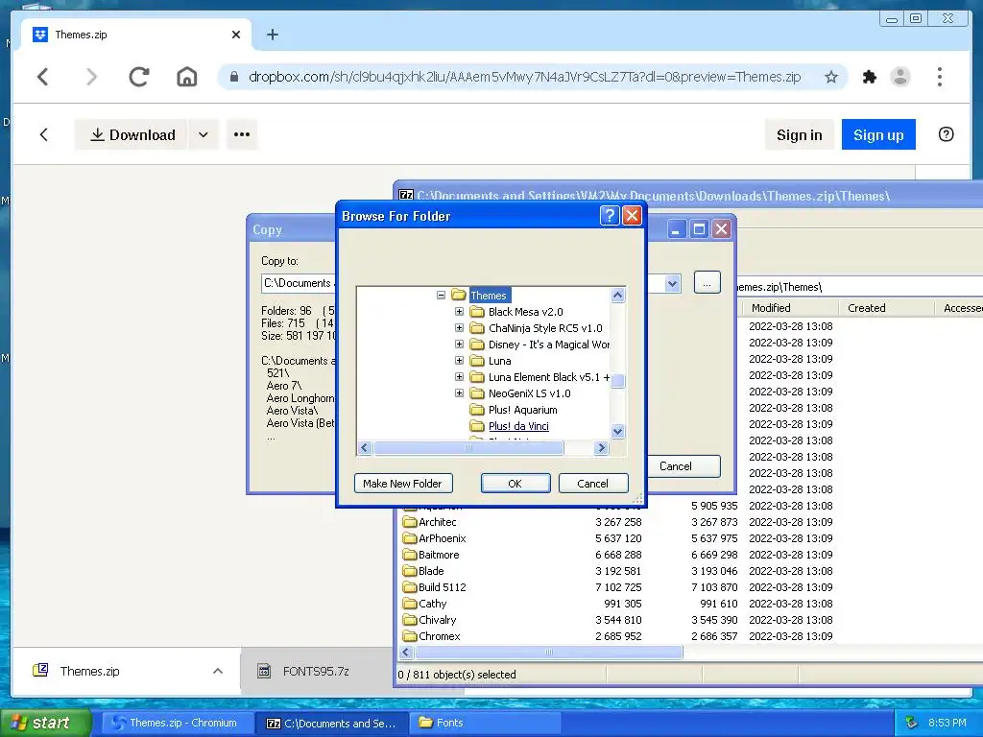Click the help button in Browse For Folder

coord(610,216)
